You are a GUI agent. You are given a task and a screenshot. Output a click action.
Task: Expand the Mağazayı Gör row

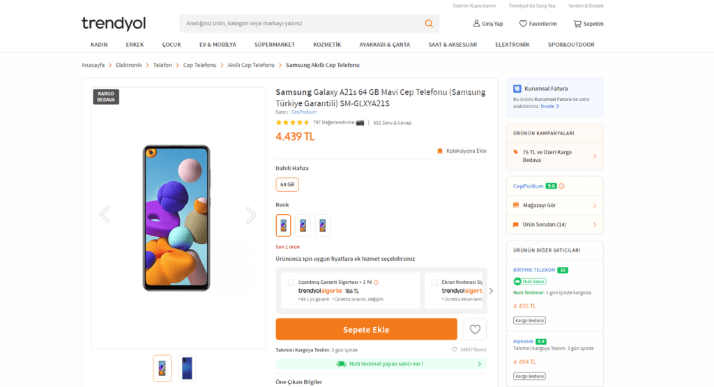click(554, 206)
